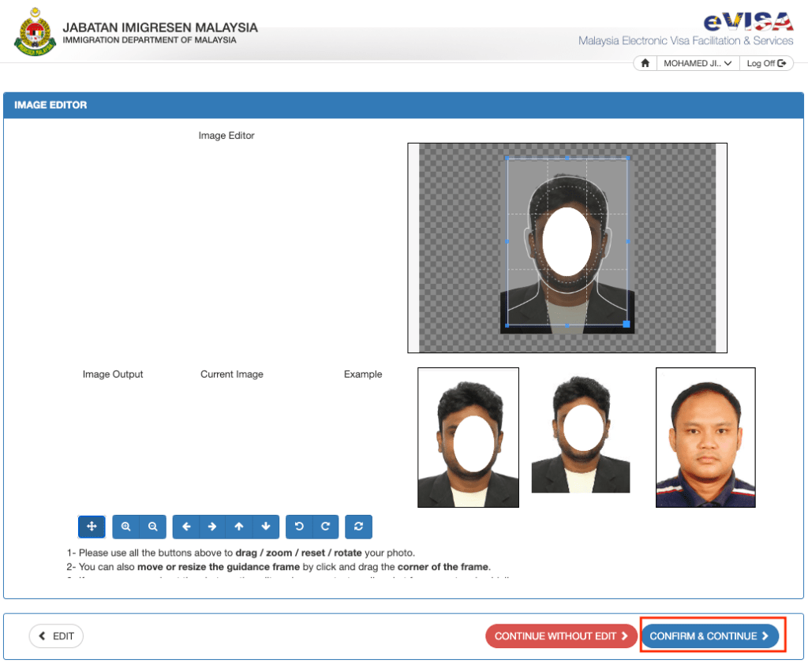This screenshot has width=808, height=663.
Task: Click the EDIT back button
Action: click(56, 635)
